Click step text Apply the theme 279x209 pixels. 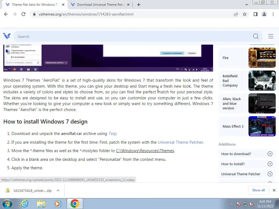click(x=27, y=168)
